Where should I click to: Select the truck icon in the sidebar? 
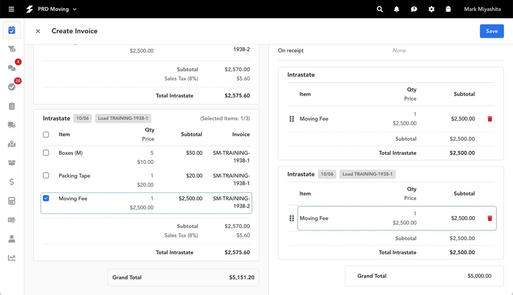[12, 125]
